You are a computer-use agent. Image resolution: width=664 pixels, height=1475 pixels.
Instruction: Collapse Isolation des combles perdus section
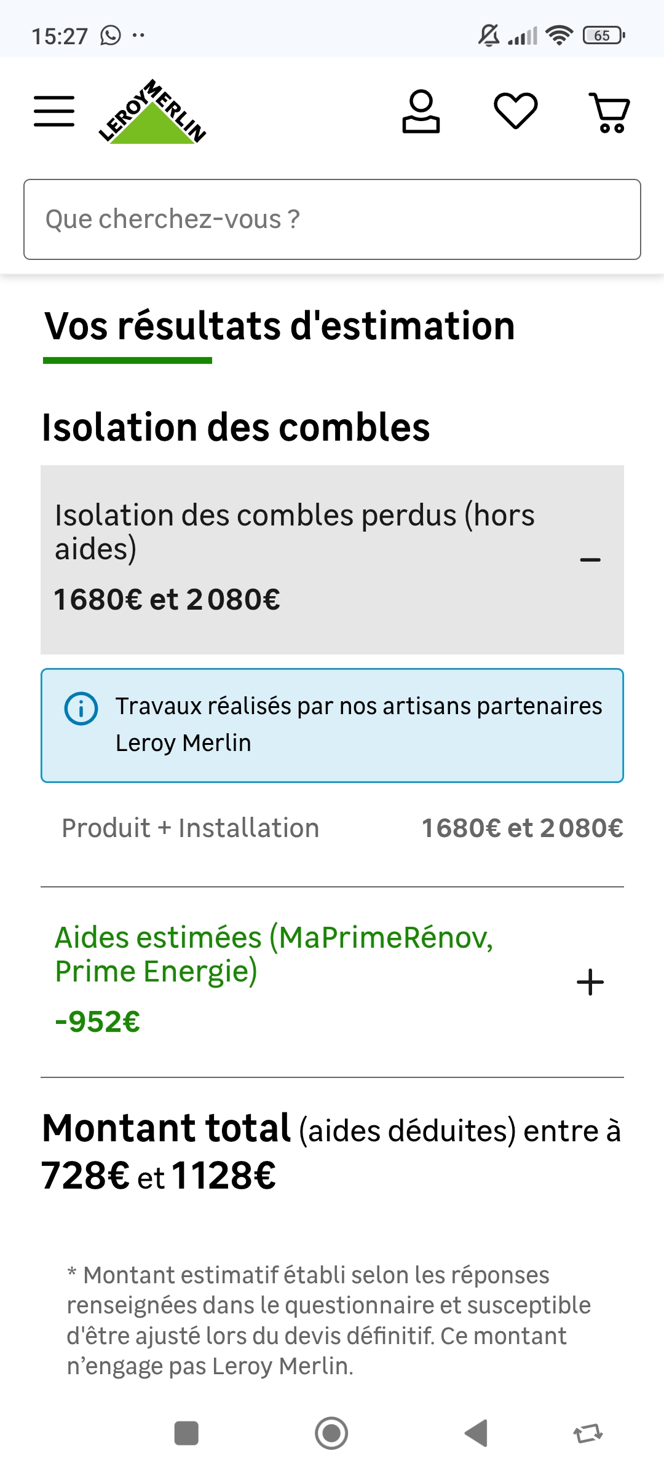590,559
